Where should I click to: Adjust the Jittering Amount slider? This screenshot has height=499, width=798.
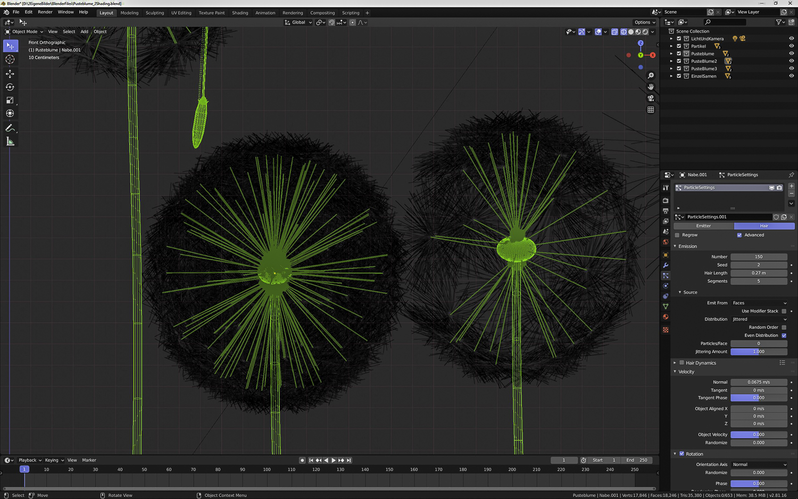(x=759, y=352)
